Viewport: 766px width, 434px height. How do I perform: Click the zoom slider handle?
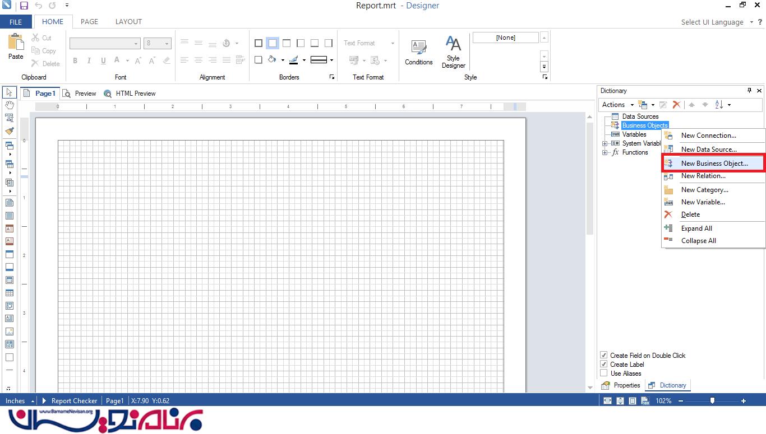coord(712,400)
